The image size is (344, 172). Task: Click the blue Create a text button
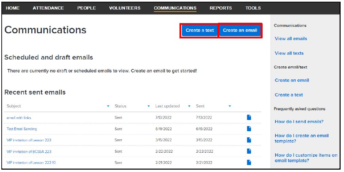200,30
